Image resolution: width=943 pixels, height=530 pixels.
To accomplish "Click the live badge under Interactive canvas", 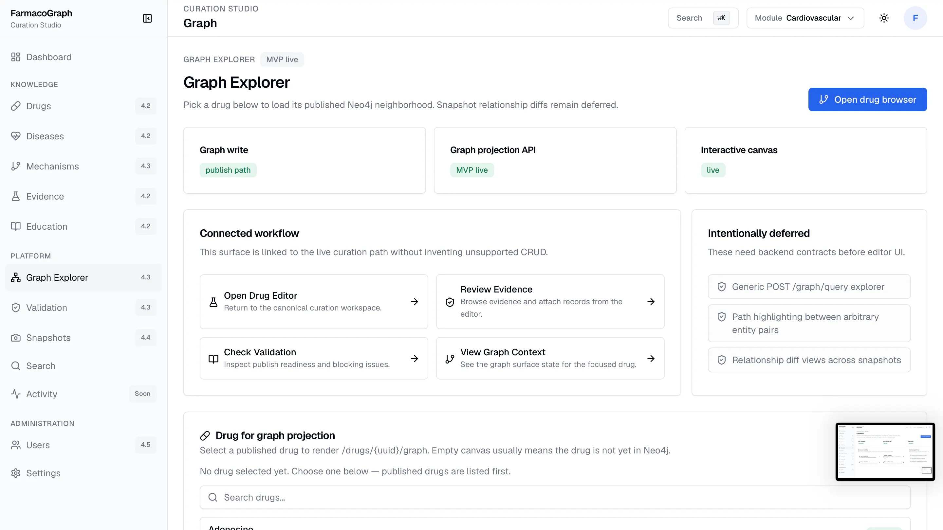I will (x=713, y=170).
